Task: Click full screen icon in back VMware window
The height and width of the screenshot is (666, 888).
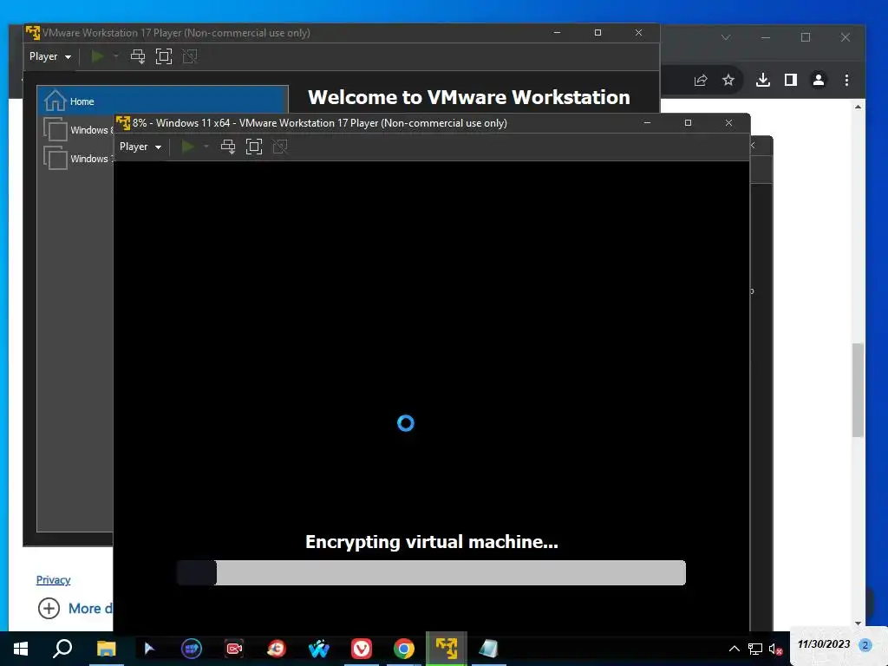Action: click(164, 56)
